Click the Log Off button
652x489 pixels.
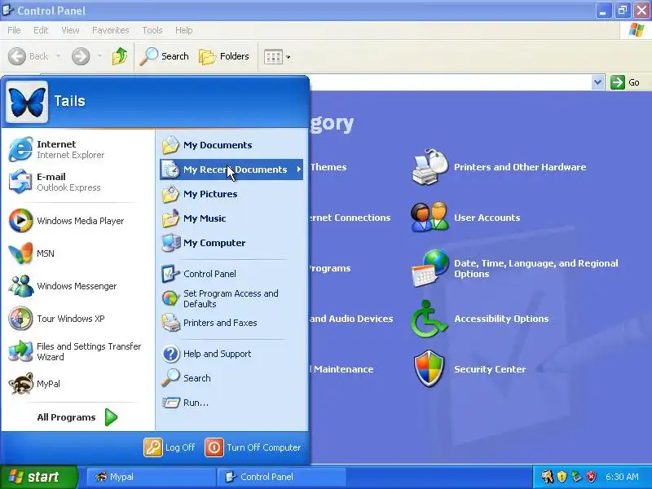[170, 447]
